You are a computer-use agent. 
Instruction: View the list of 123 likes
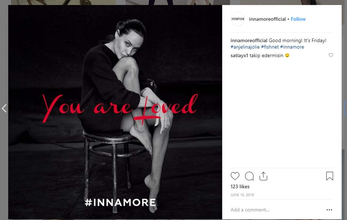click(x=239, y=187)
